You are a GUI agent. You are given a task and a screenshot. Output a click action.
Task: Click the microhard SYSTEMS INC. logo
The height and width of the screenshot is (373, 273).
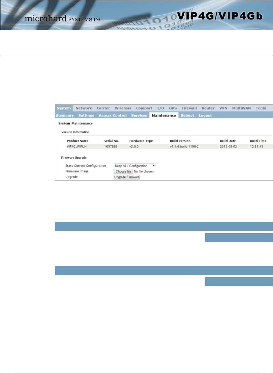[64, 19]
